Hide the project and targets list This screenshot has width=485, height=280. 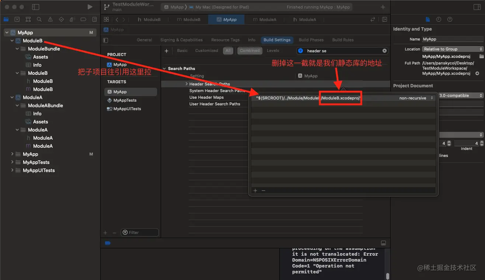pyautogui.click(x=106, y=40)
